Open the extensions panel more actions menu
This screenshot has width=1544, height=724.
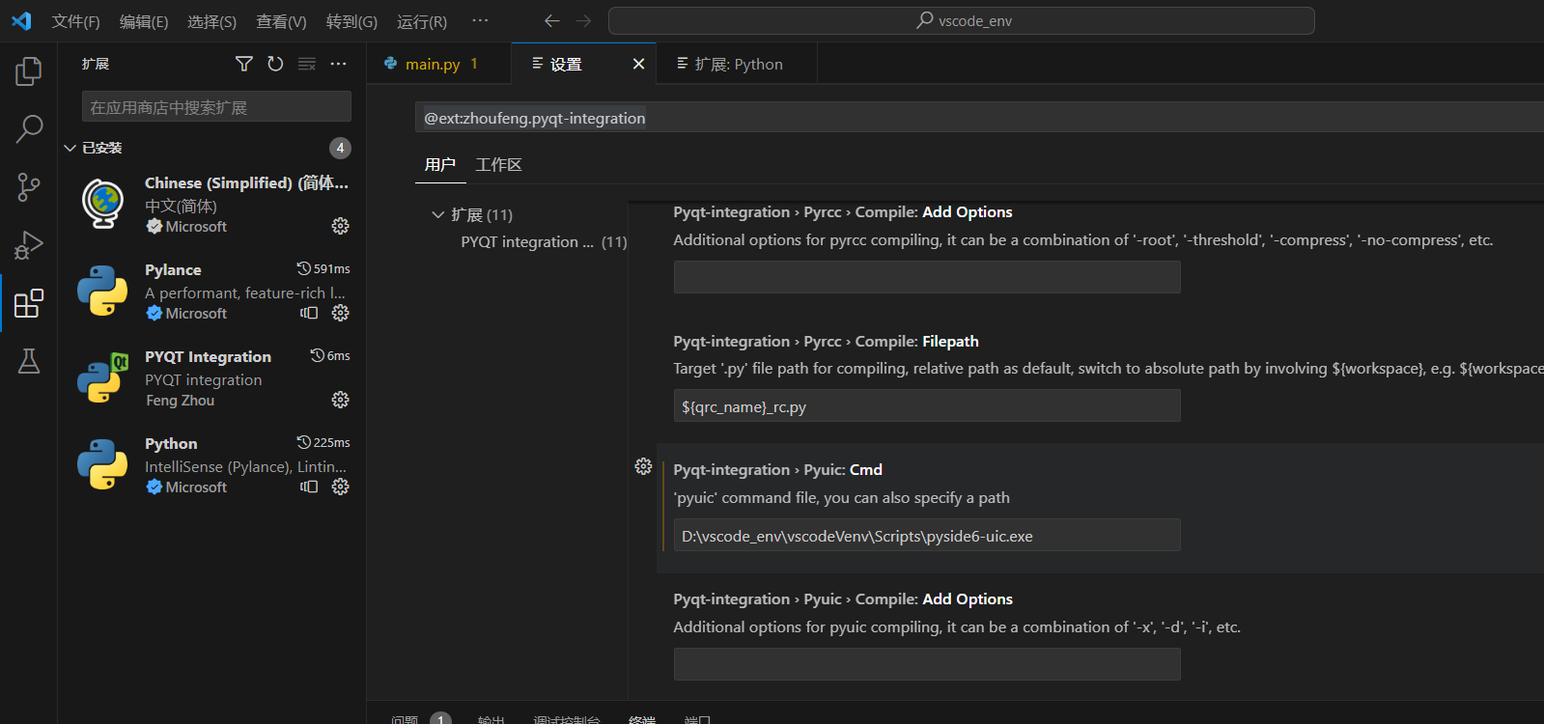(338, 64)
